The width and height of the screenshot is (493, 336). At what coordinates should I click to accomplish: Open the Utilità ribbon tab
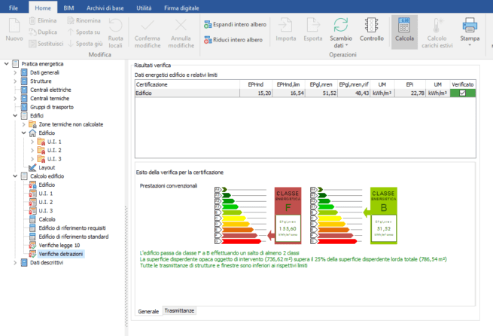click(144, 8)
